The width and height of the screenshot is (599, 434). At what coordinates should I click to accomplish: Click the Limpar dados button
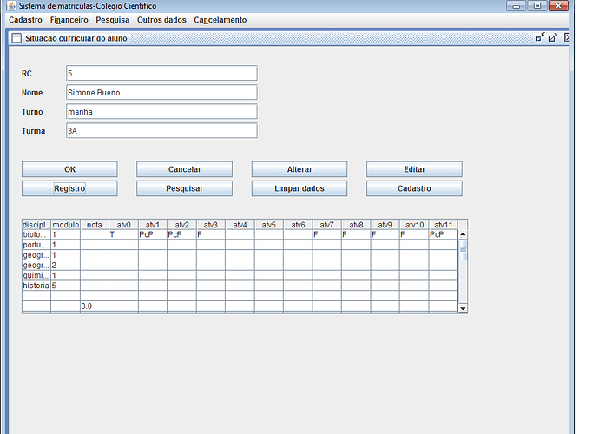point(299,188)
